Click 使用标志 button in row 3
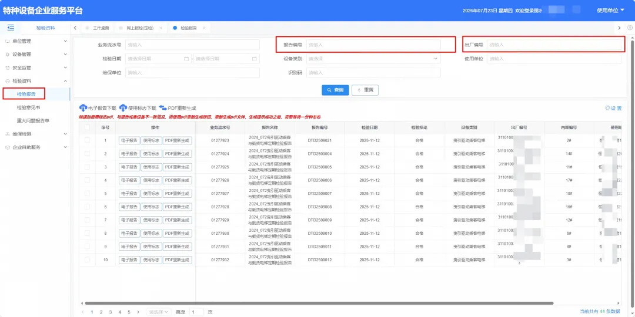The width and height of the screenshot is (635, 317). coord(152,167)
